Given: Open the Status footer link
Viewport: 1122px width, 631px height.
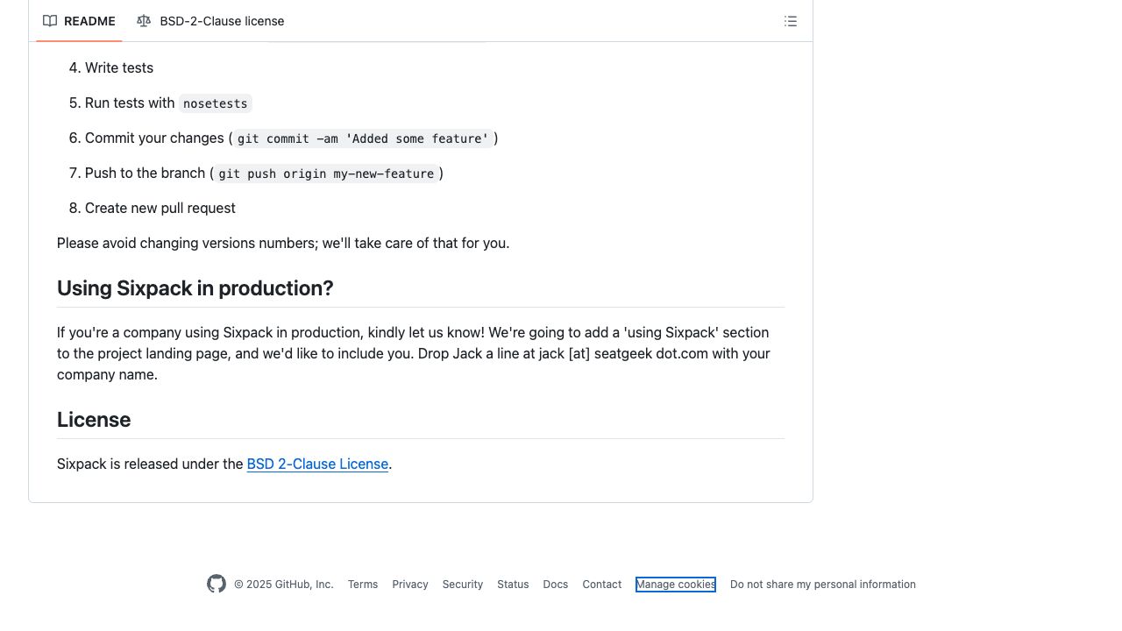Looking at the screenshot, I should tap(513, 585).
